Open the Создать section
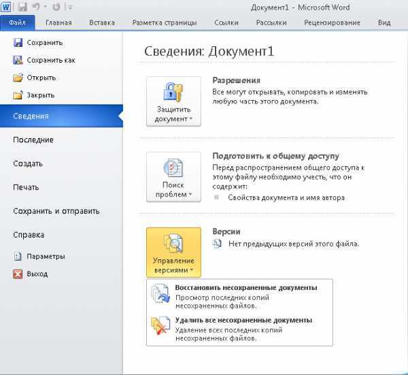The width and height of the screenshot is (408, 375). (28, 163)
